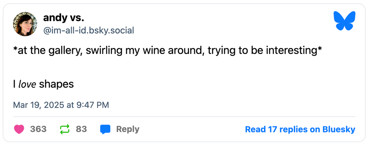Open andy vs. profile avatar photo
This screenshot has width=369, height=144.
point(25,24)
